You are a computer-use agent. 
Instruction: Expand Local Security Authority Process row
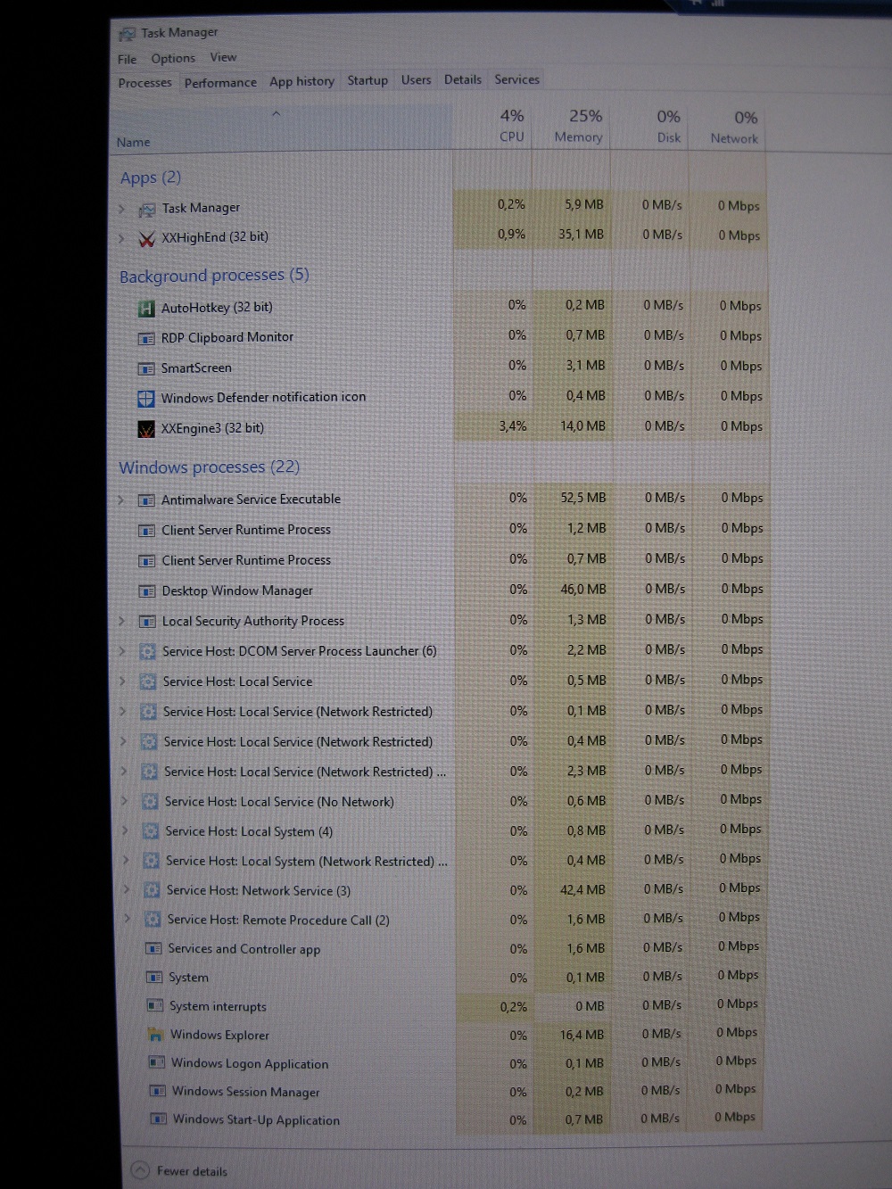point(122,622)
